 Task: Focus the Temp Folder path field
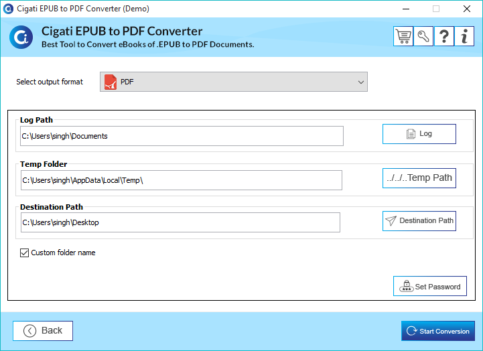181,180
